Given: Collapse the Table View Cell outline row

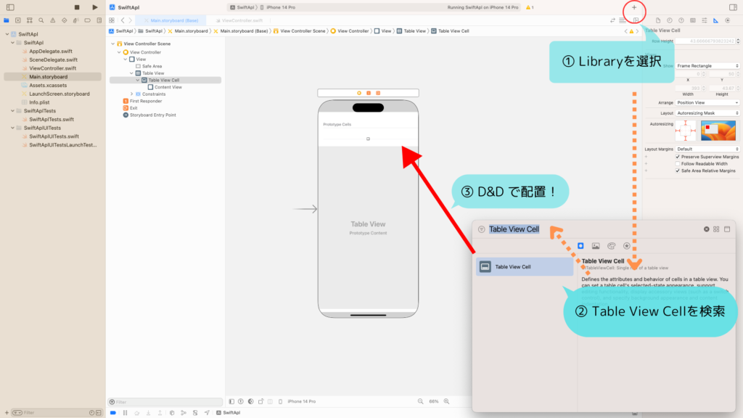Looking at the screenshot, I should 138,80.
